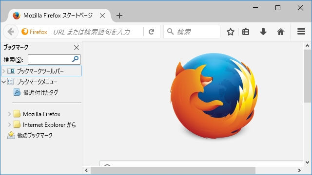Click the 他のブックマーク star tray icon
Image resolution: width=312 pixels, height=175 pixels.
click(11, 135)
